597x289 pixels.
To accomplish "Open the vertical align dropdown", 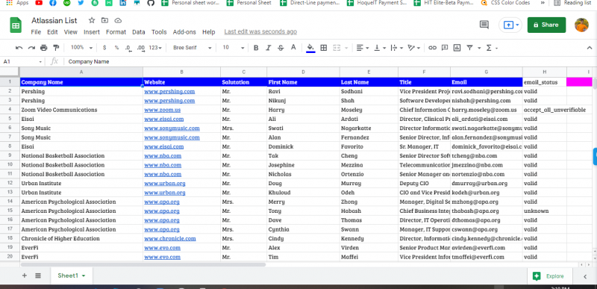I will [x=380, y=48].
